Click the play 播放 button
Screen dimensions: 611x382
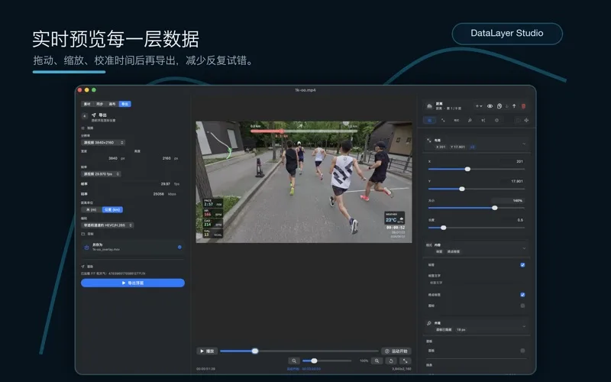tap(207, 351)
